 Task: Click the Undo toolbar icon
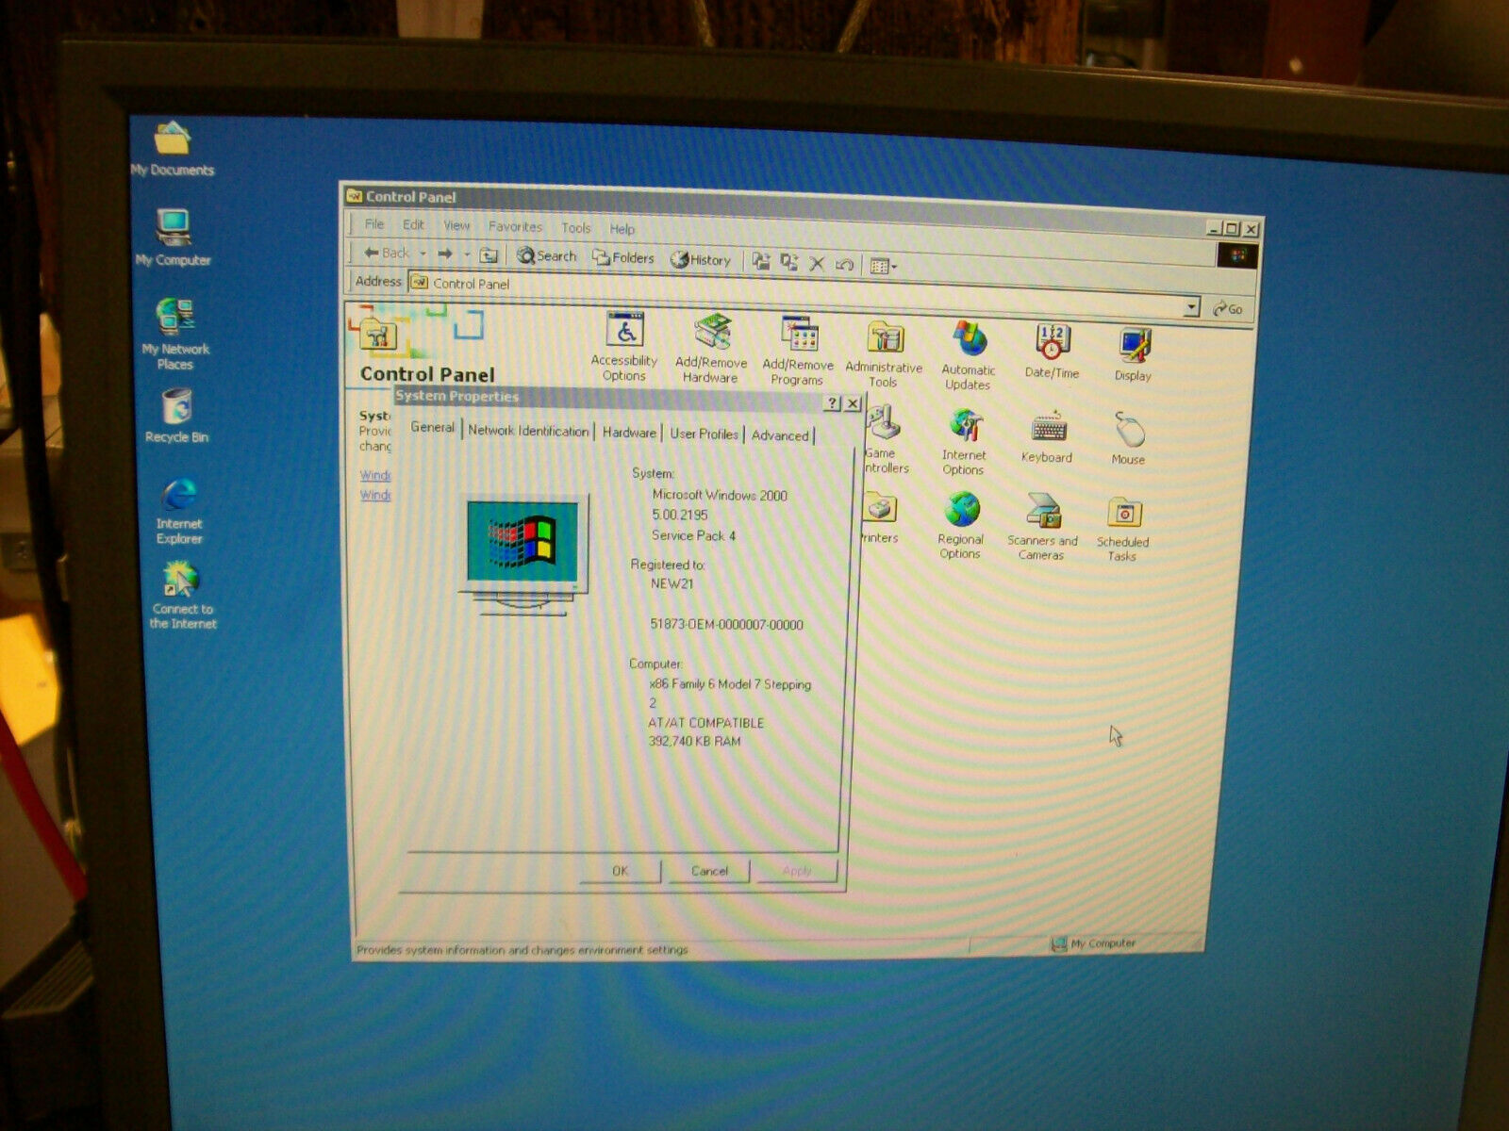click(x=844, y=264)
